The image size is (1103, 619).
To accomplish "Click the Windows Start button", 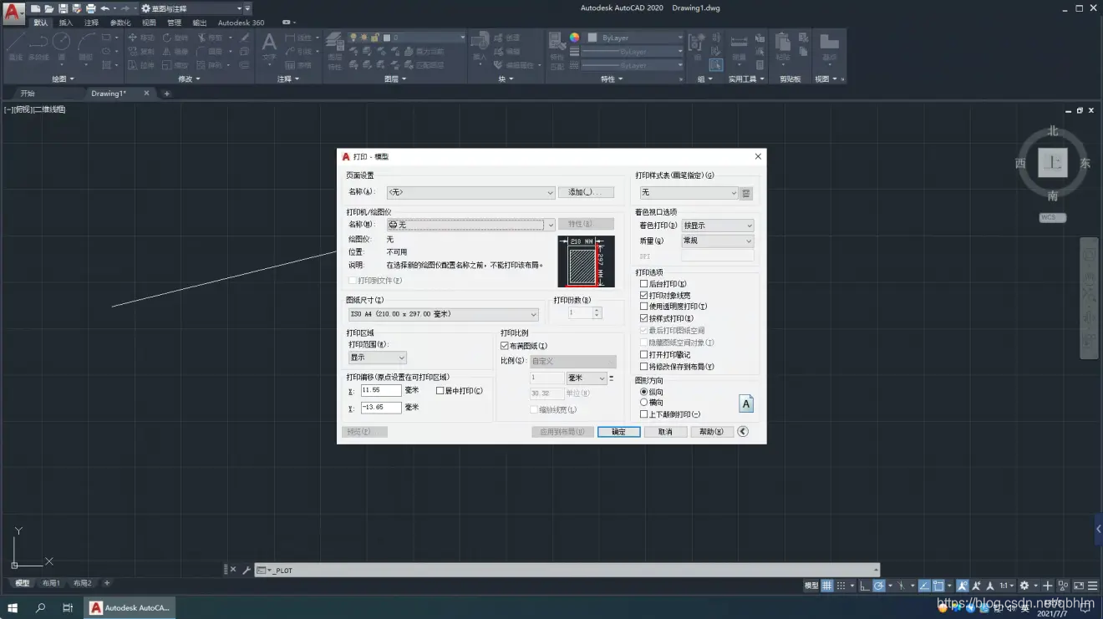I will pyautogui.click(x=13, y=607).
